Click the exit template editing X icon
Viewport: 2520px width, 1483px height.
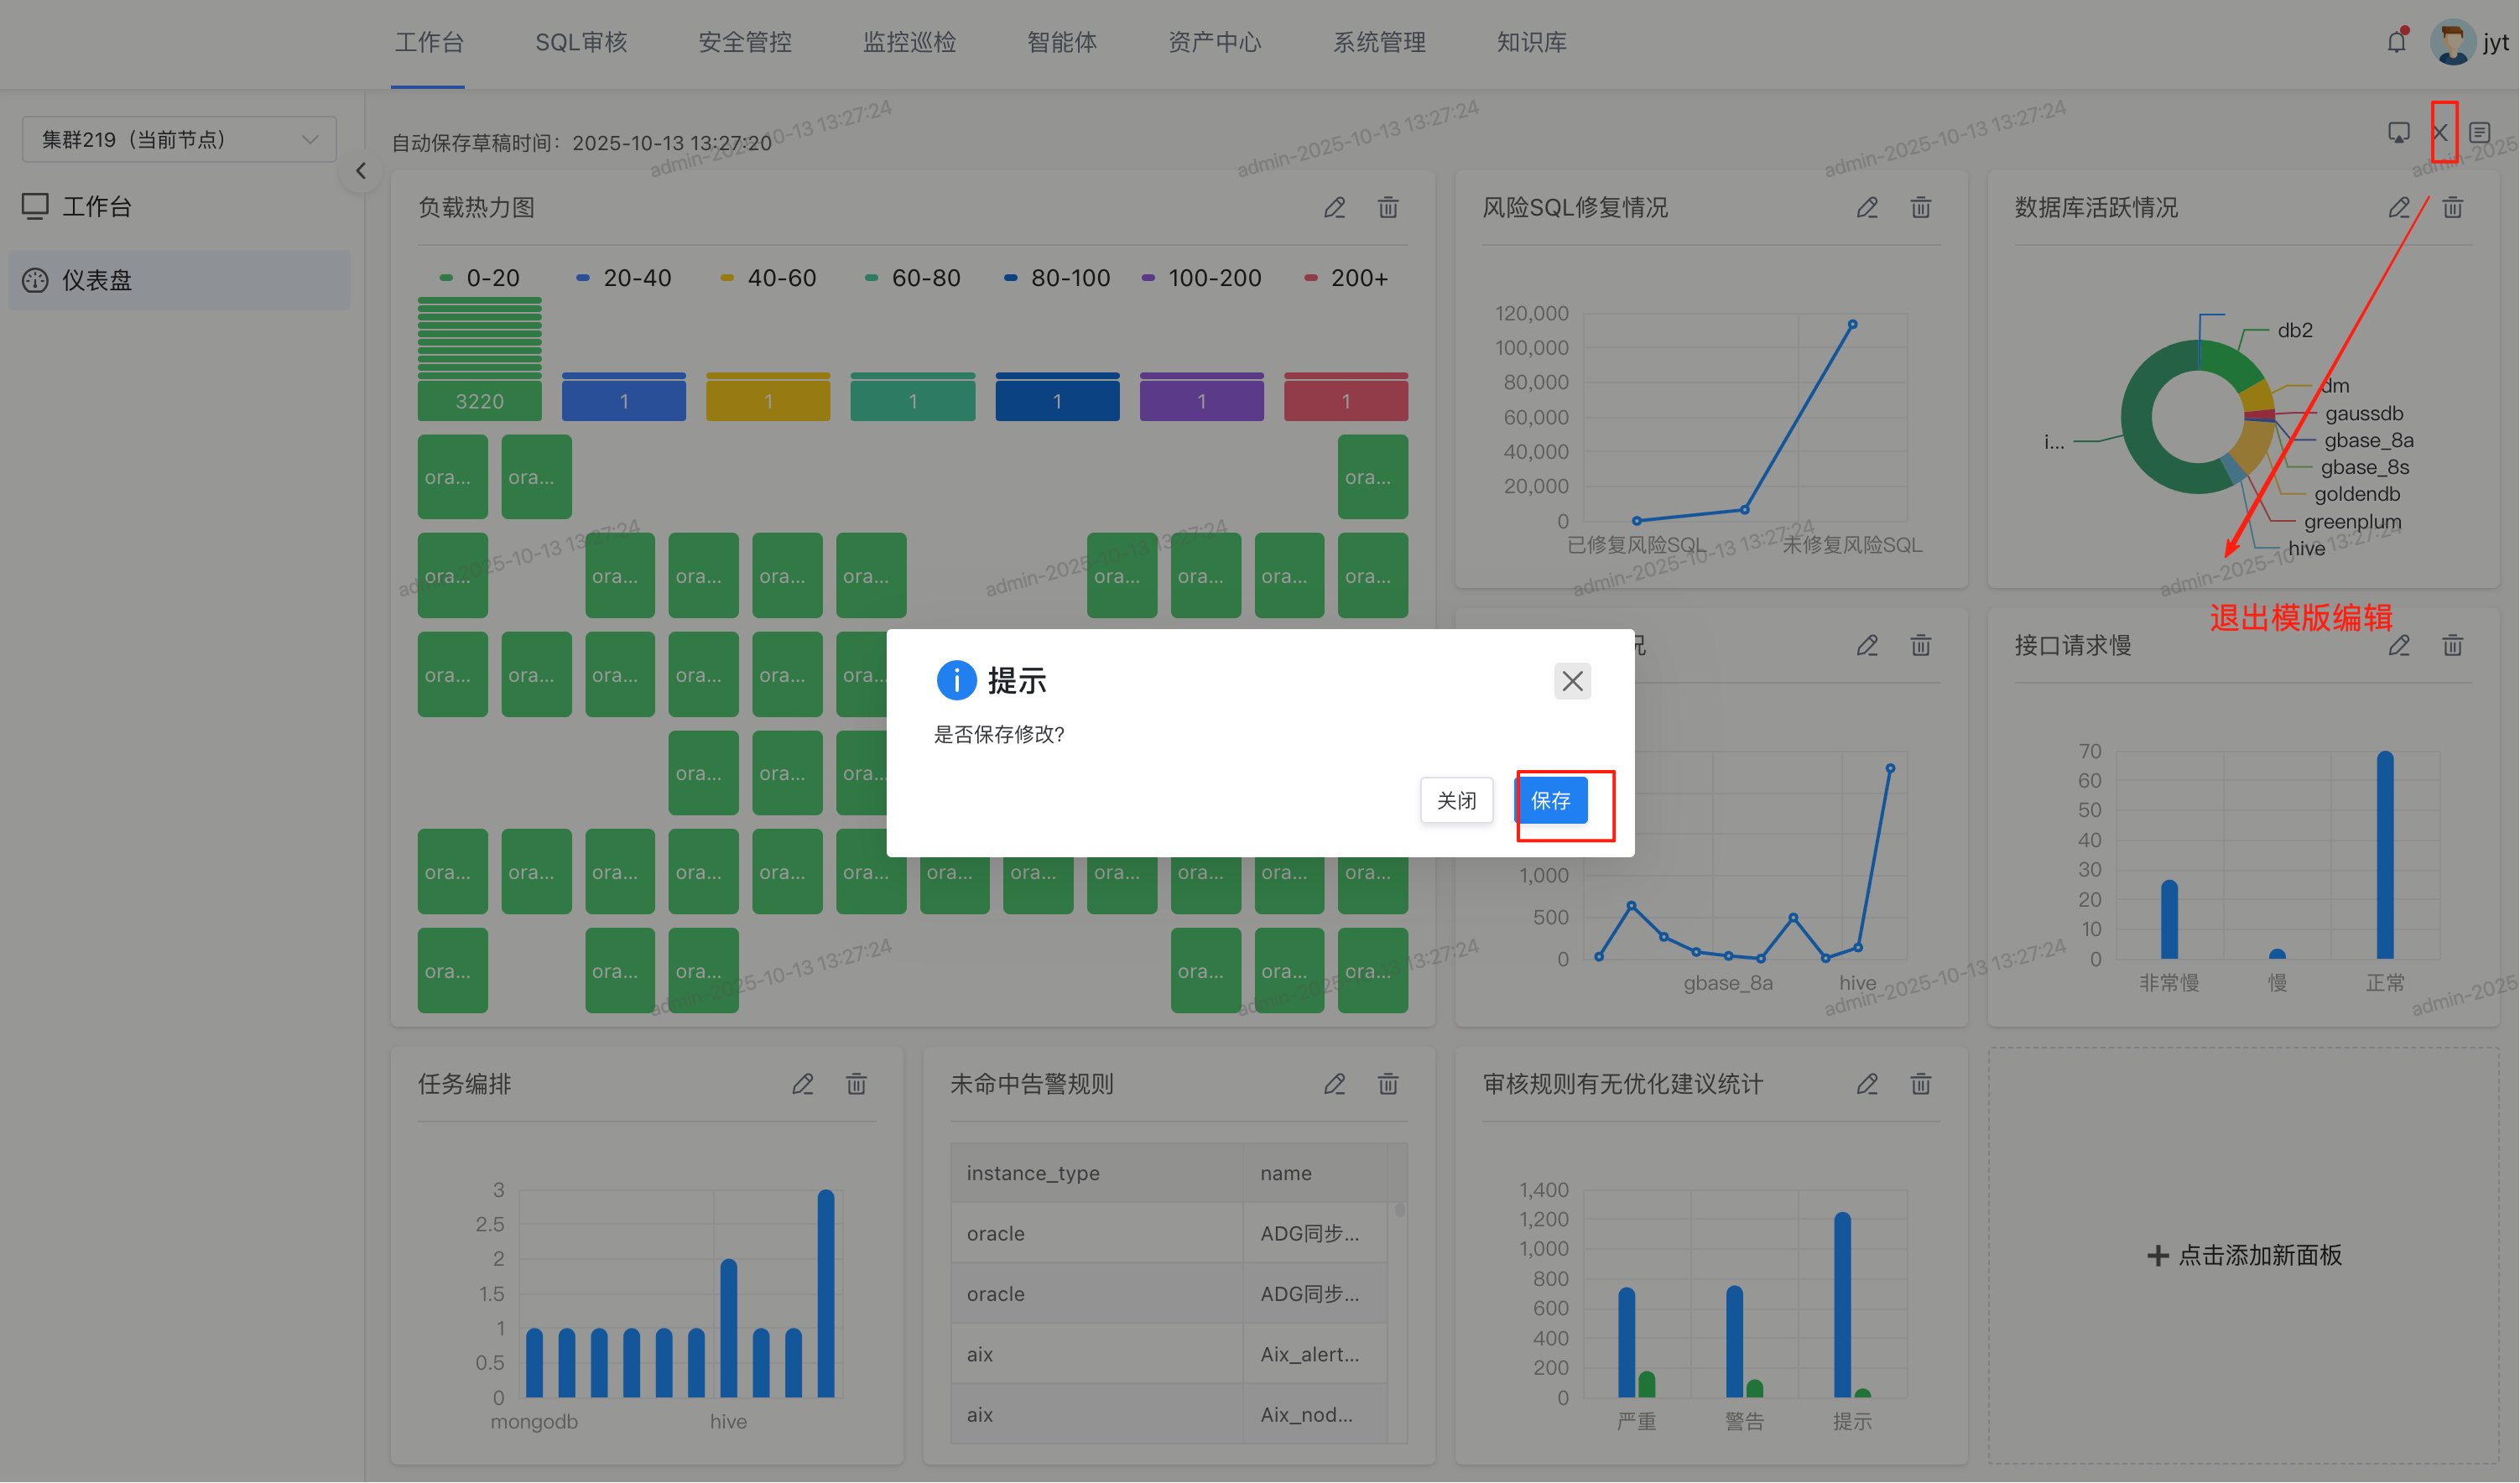(2441, 133)
